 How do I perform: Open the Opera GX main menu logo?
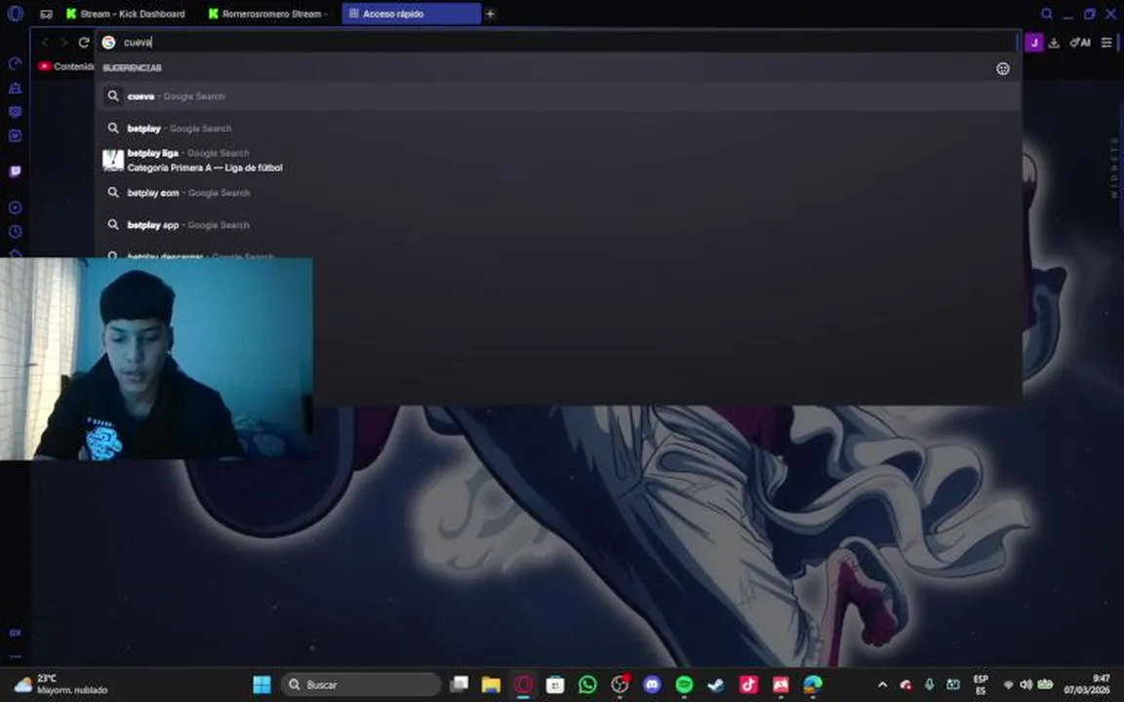(15, 14)
